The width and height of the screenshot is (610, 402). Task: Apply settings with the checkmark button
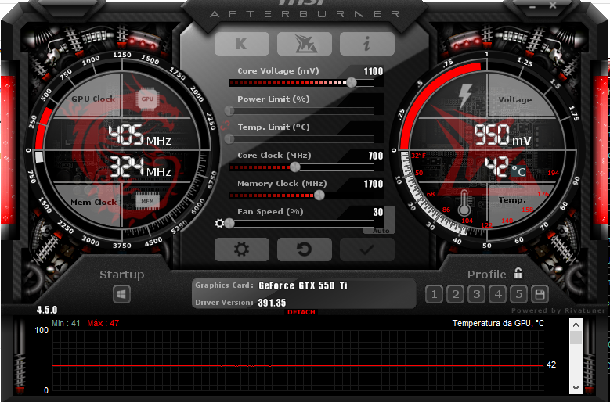pos(366,249)
